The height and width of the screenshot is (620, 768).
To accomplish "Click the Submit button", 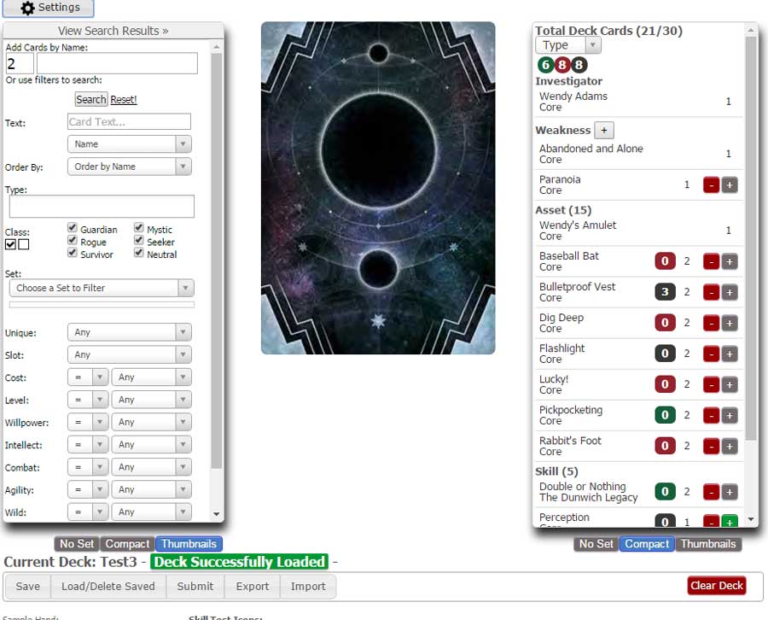I will tap(195, 586).
